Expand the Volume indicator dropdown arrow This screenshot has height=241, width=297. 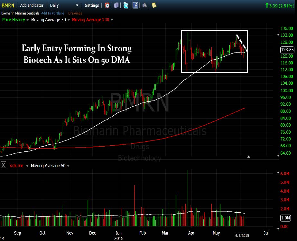(x=27, y=166)
